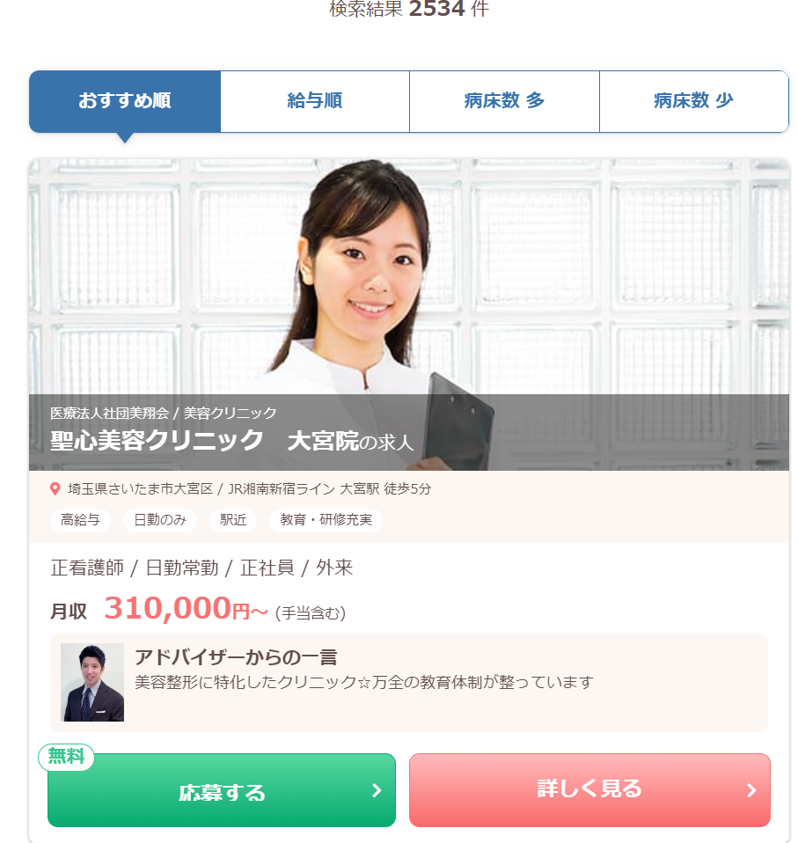Select the 高給与 tag
The image size is (798, 843).
[80, 520]
